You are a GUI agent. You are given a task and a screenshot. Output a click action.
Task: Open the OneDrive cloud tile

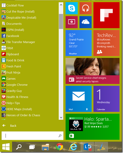point(85,22)
